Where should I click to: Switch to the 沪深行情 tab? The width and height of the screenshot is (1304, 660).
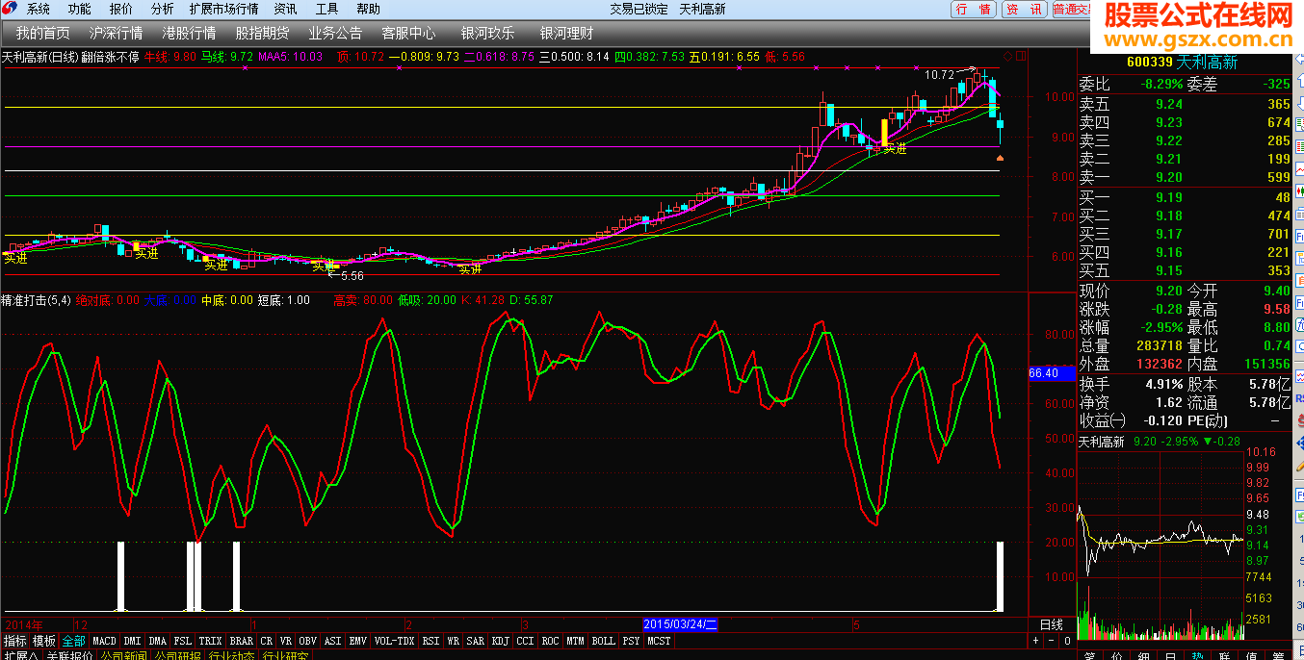coord(116,33)
